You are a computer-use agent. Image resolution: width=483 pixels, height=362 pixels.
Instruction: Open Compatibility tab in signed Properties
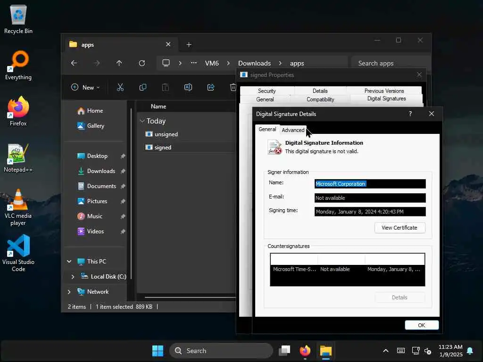(x=320, y=99)
